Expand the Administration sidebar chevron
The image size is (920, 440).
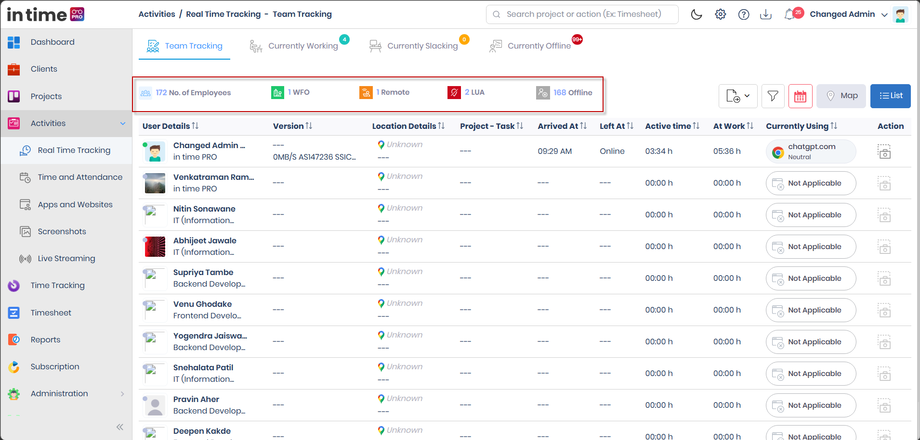coord(122,394)
